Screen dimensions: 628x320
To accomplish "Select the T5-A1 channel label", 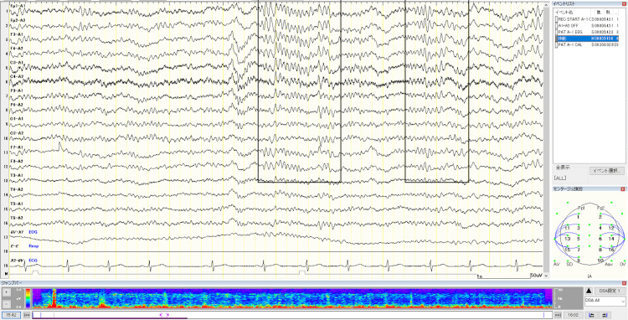I will 17,204.
